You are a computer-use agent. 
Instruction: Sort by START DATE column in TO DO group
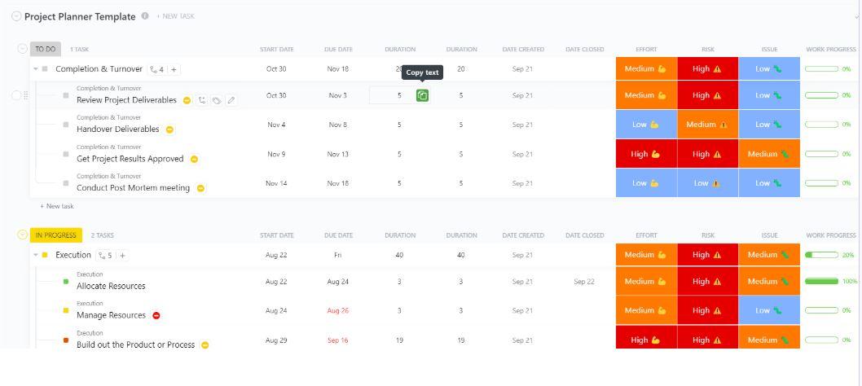point(276,50)
